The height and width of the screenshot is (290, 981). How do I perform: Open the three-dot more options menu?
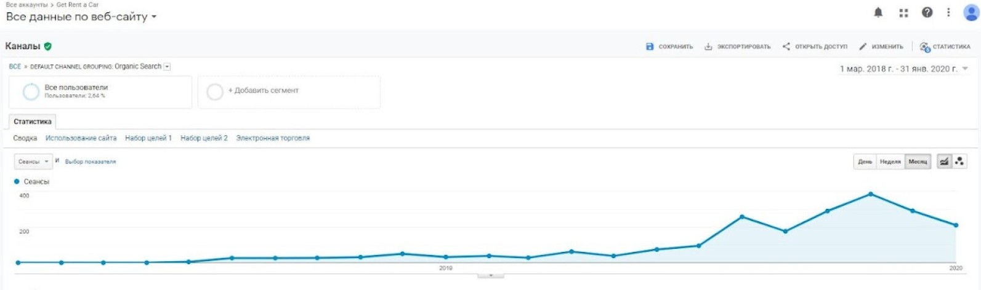point(948,12)
